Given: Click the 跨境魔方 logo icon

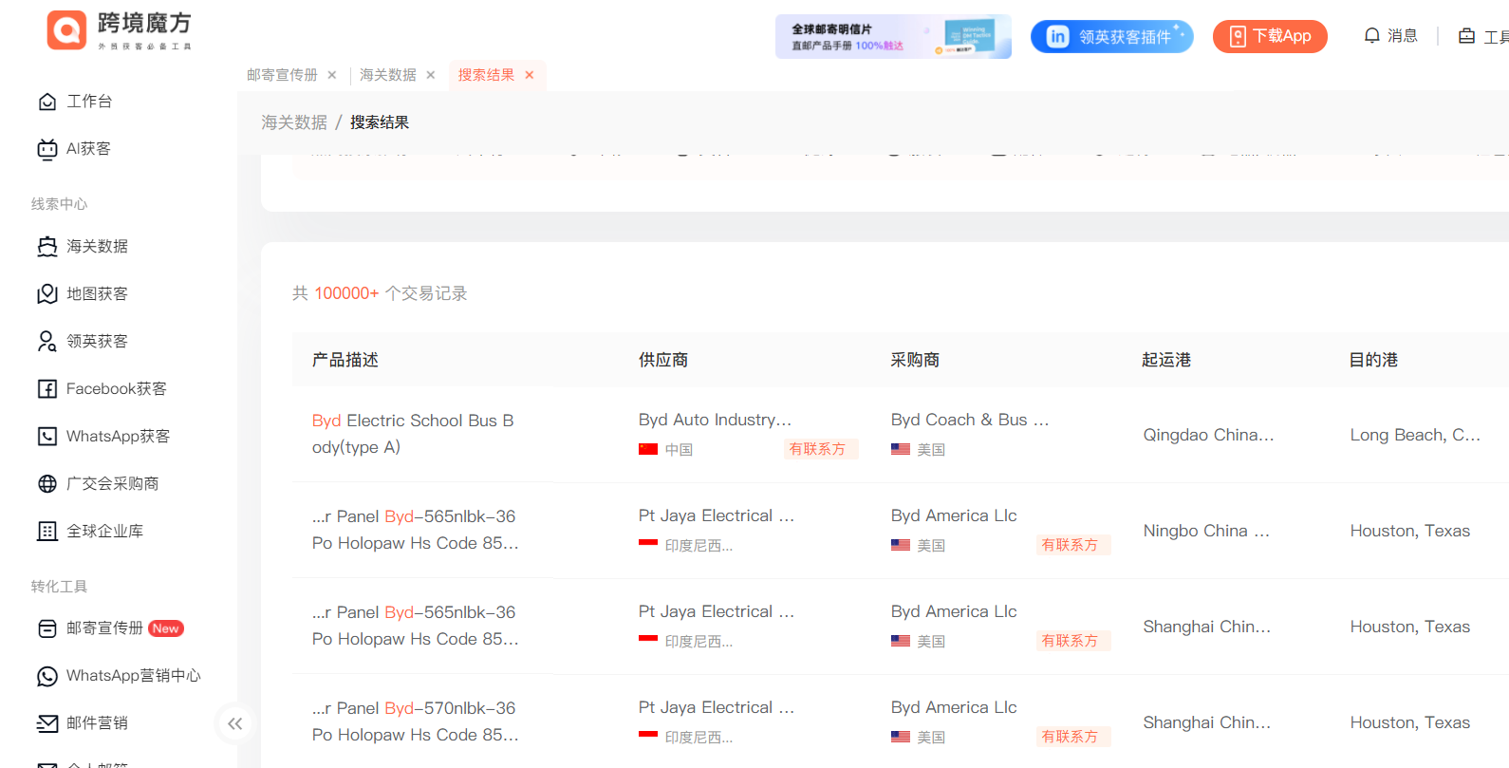Looking at the screenshot, I should coord(66,30).
